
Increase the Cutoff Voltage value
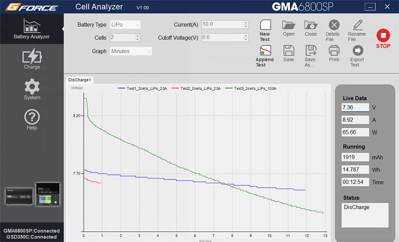246,36
